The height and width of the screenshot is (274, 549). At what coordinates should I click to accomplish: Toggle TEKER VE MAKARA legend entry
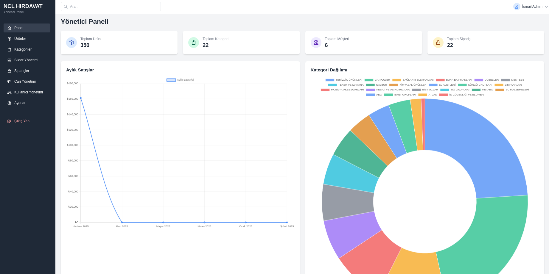click(x=346, y=85)
